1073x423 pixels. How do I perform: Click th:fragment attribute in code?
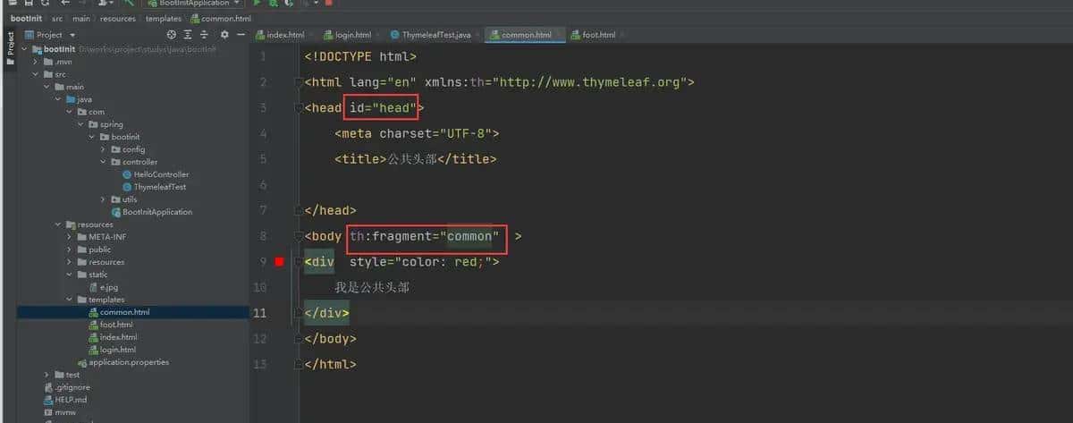(424, 236)
